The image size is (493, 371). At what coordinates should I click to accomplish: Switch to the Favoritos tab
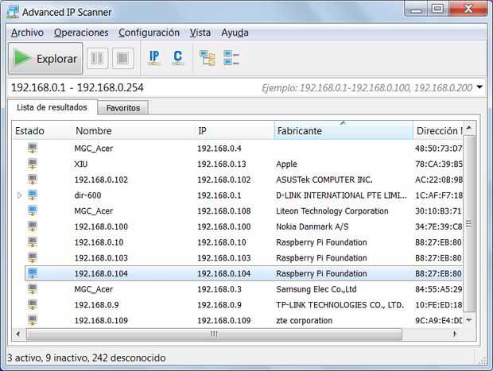[123, 108]
